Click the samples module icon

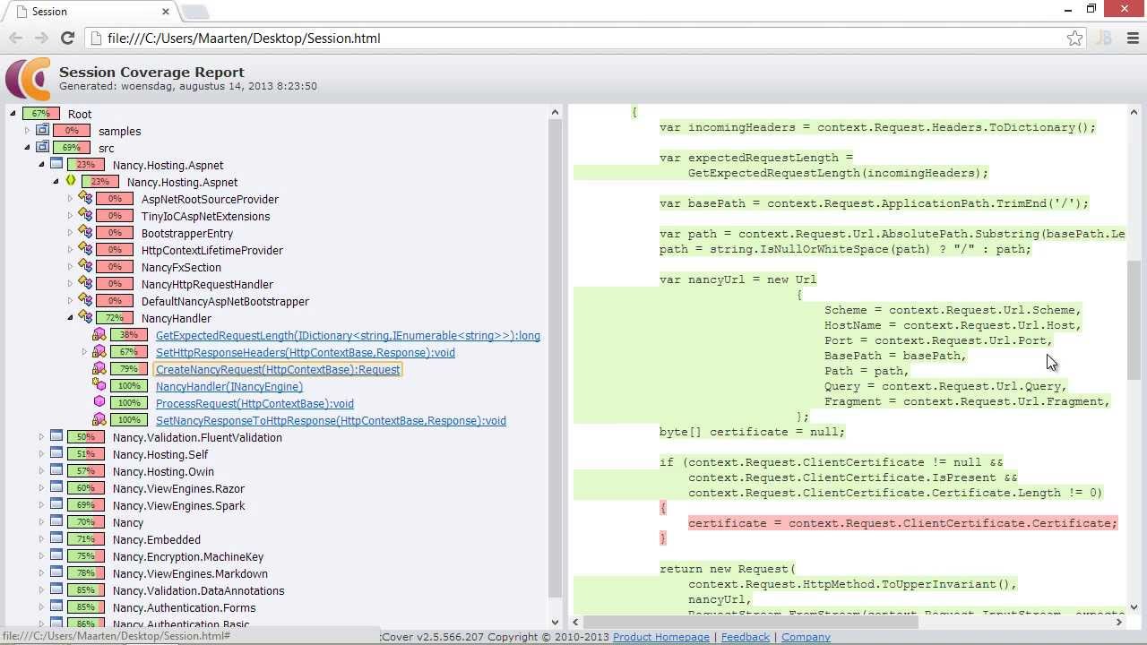[42, 131]
